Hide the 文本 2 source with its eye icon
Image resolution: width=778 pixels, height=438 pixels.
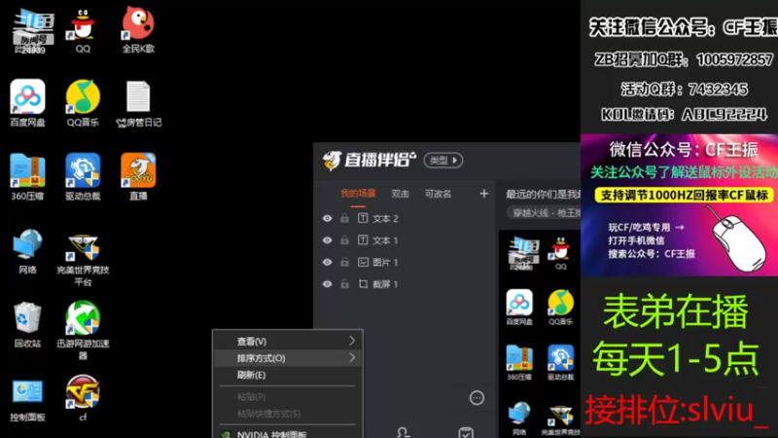click(327, 218)
